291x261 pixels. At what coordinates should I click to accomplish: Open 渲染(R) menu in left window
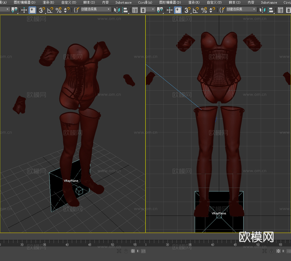[48, 2]
